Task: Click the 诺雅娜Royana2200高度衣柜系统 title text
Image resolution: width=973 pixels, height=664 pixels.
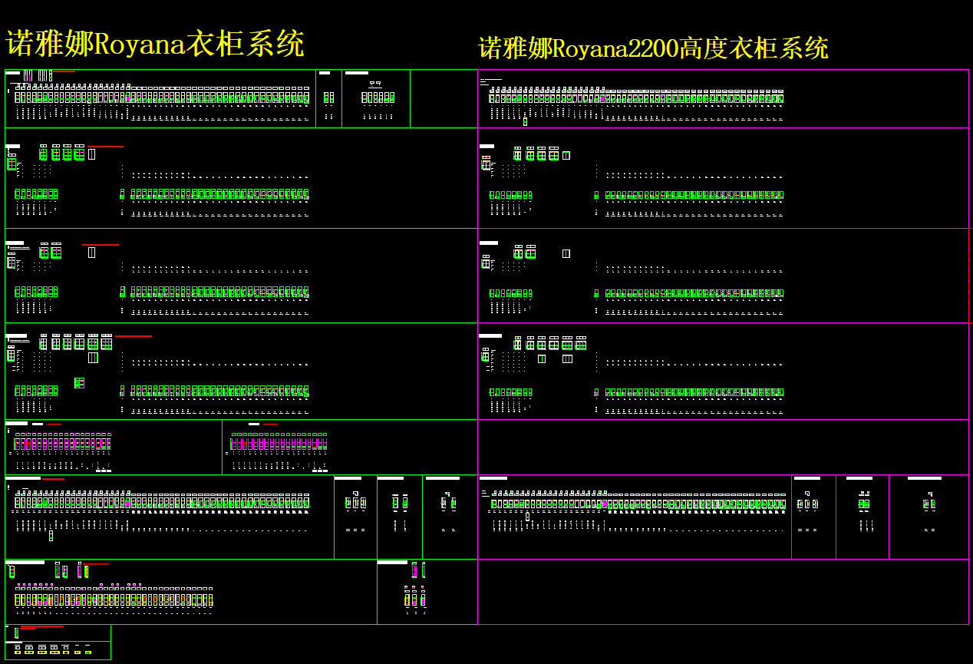Action: pos(652,48)
